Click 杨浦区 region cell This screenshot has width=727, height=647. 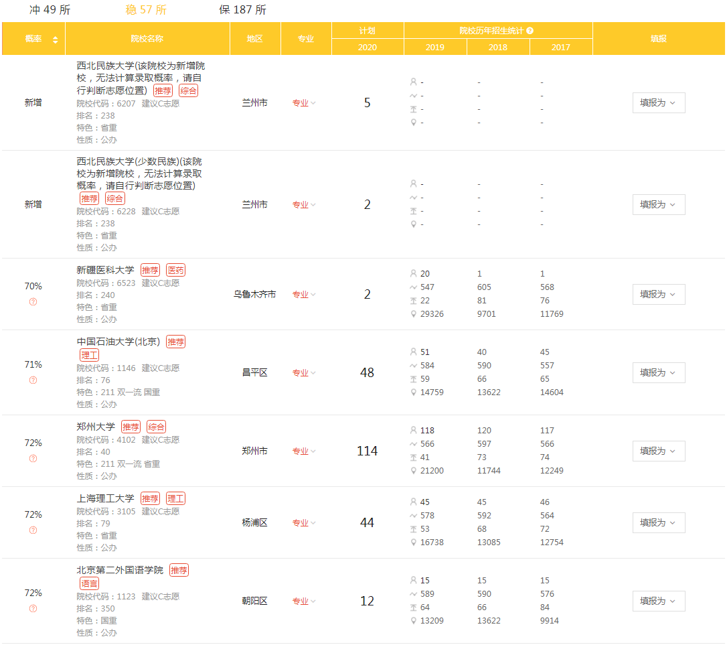254,523
